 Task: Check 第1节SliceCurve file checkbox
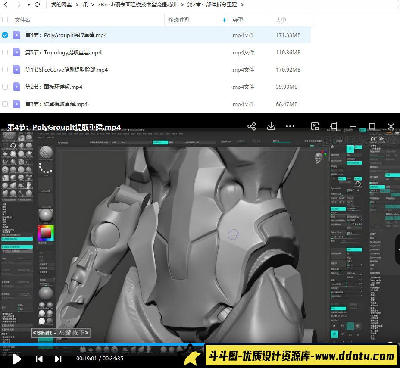[5, 69]
